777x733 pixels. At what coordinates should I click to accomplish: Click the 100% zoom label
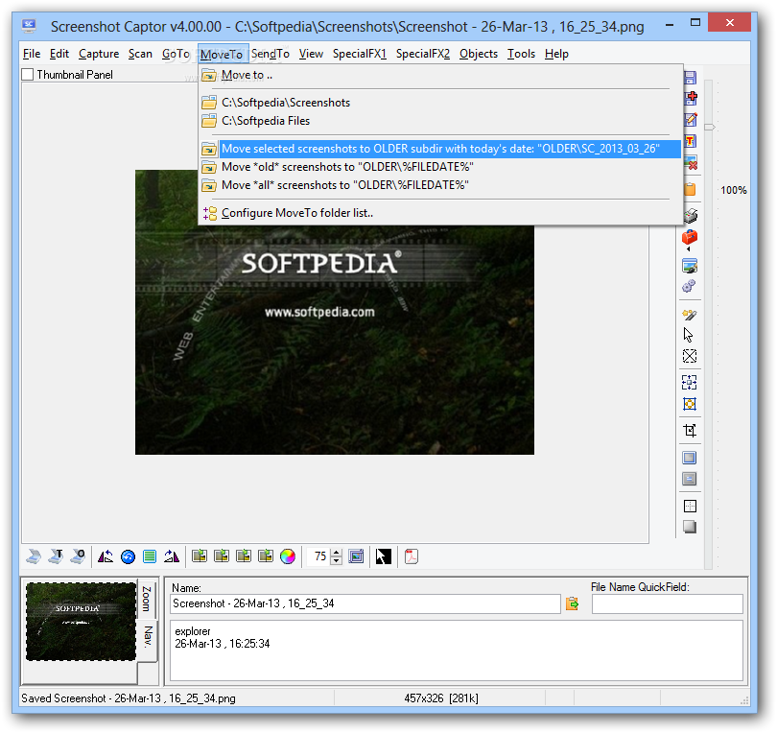tap(734, 190)
